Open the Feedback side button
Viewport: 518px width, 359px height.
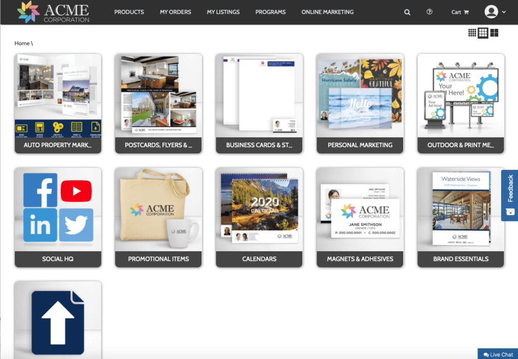(509, 194)
